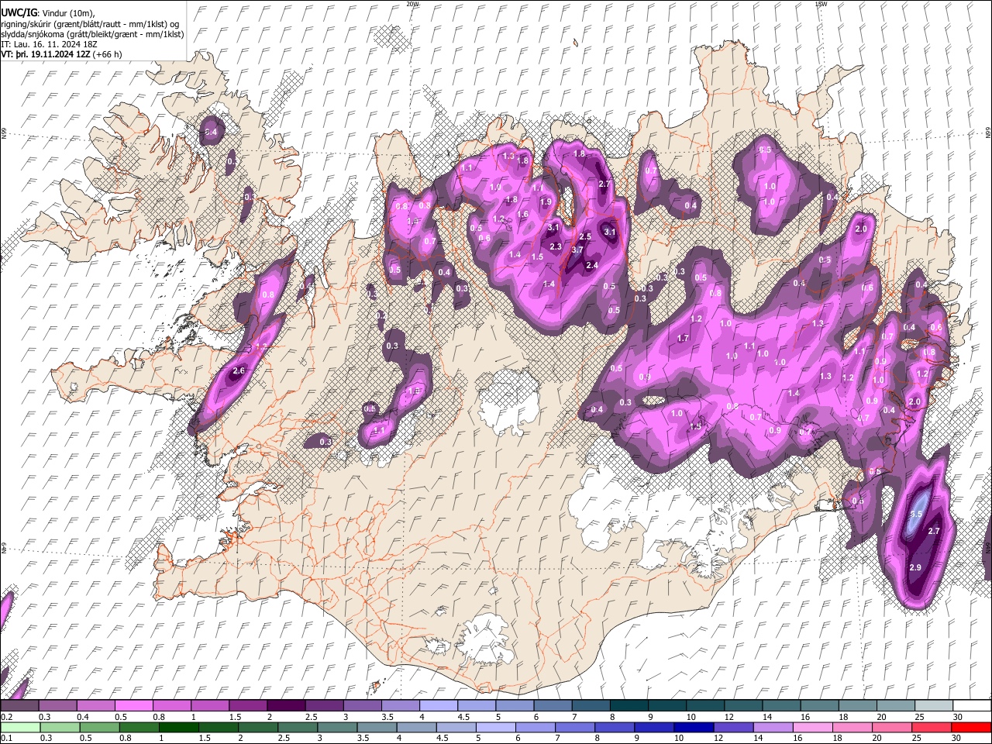Click the 3.7 snowfall value on the map
Screen dimensions: 992x744
point(577,250)
